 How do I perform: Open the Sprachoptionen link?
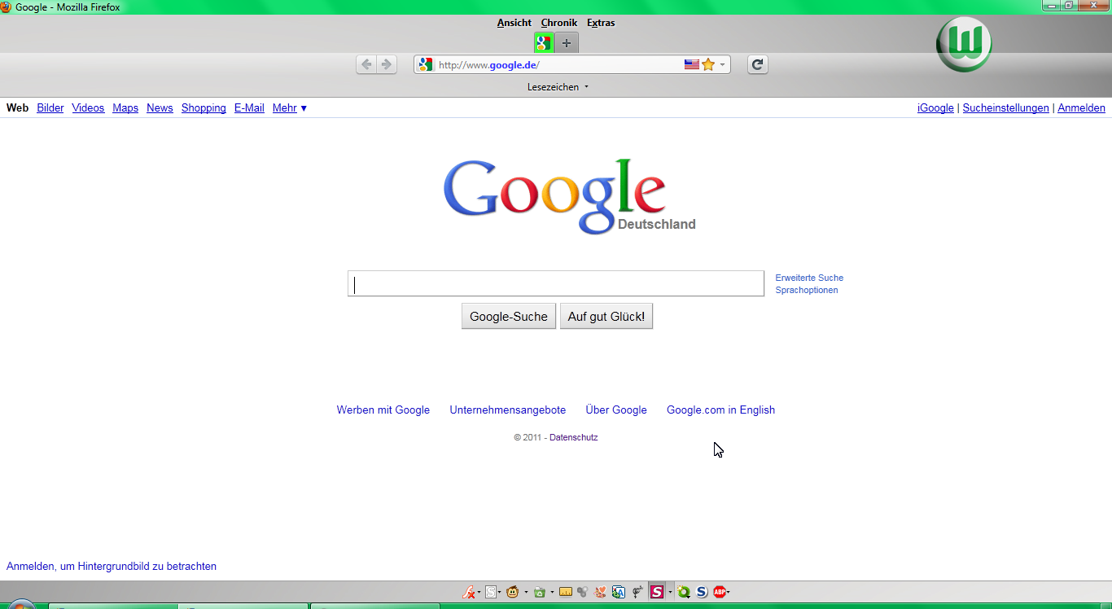click(x=807, y=290)
